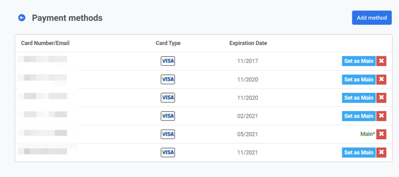Image resolution: width=399 pixels, height=177 pixels.
Task: Delete the third-row card expiring 11/2020
Action: tap(381, 98)
